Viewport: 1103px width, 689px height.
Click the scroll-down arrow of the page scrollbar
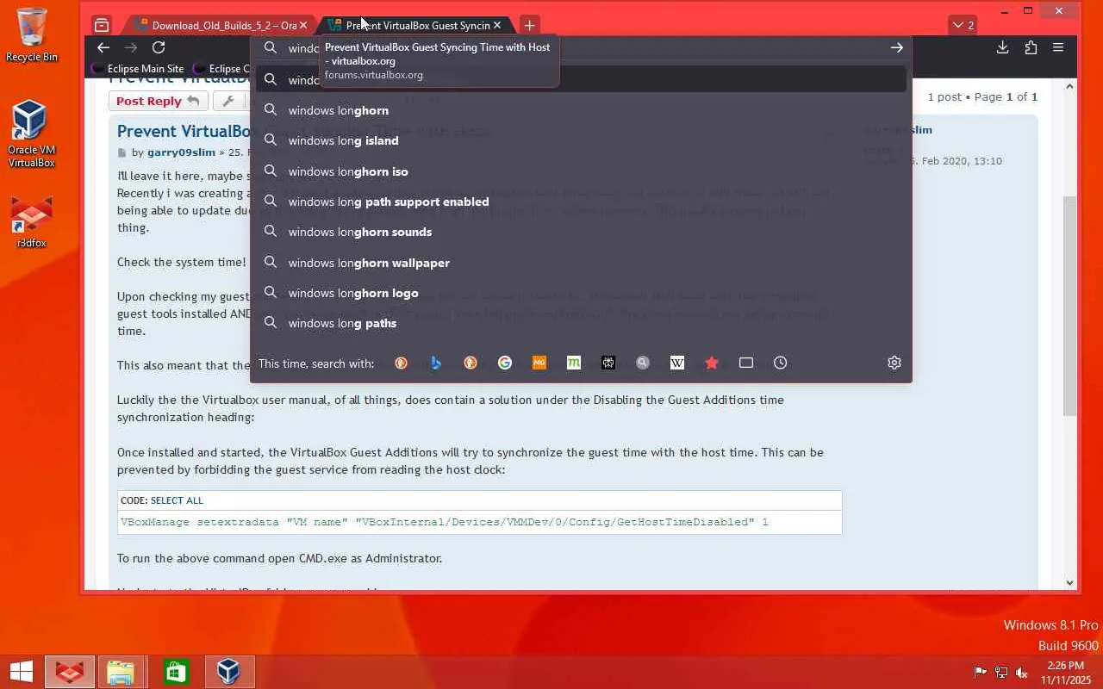(1070, 582)
